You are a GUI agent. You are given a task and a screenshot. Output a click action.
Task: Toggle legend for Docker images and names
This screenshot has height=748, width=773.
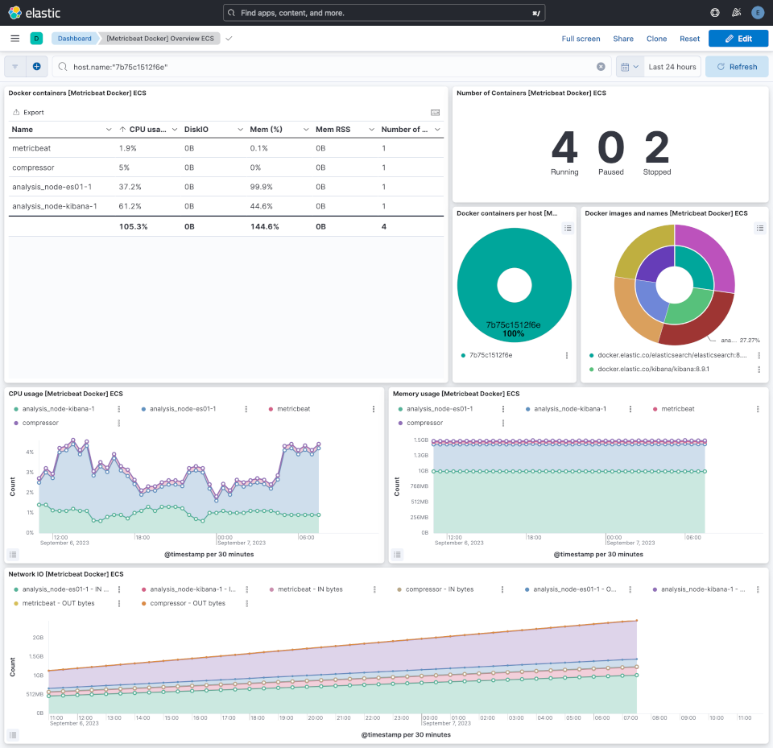(759, 229)
